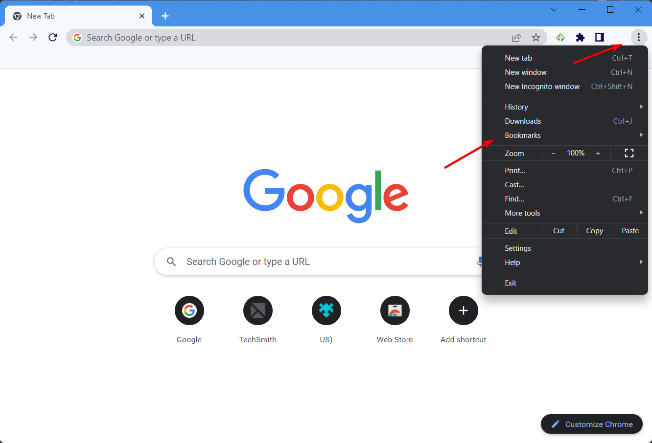Screen dimensions: 652x443
Task: Click the back navigation arrow
Action: [x=13, y=37]
